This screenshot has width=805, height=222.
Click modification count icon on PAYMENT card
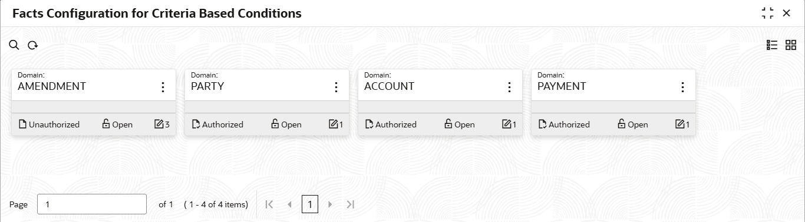tap(679, 124)
